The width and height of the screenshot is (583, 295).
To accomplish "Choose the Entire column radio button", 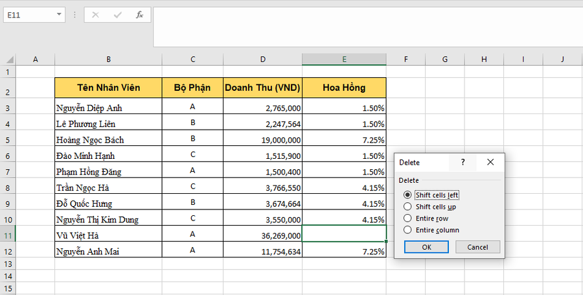I will click(407, 230).
